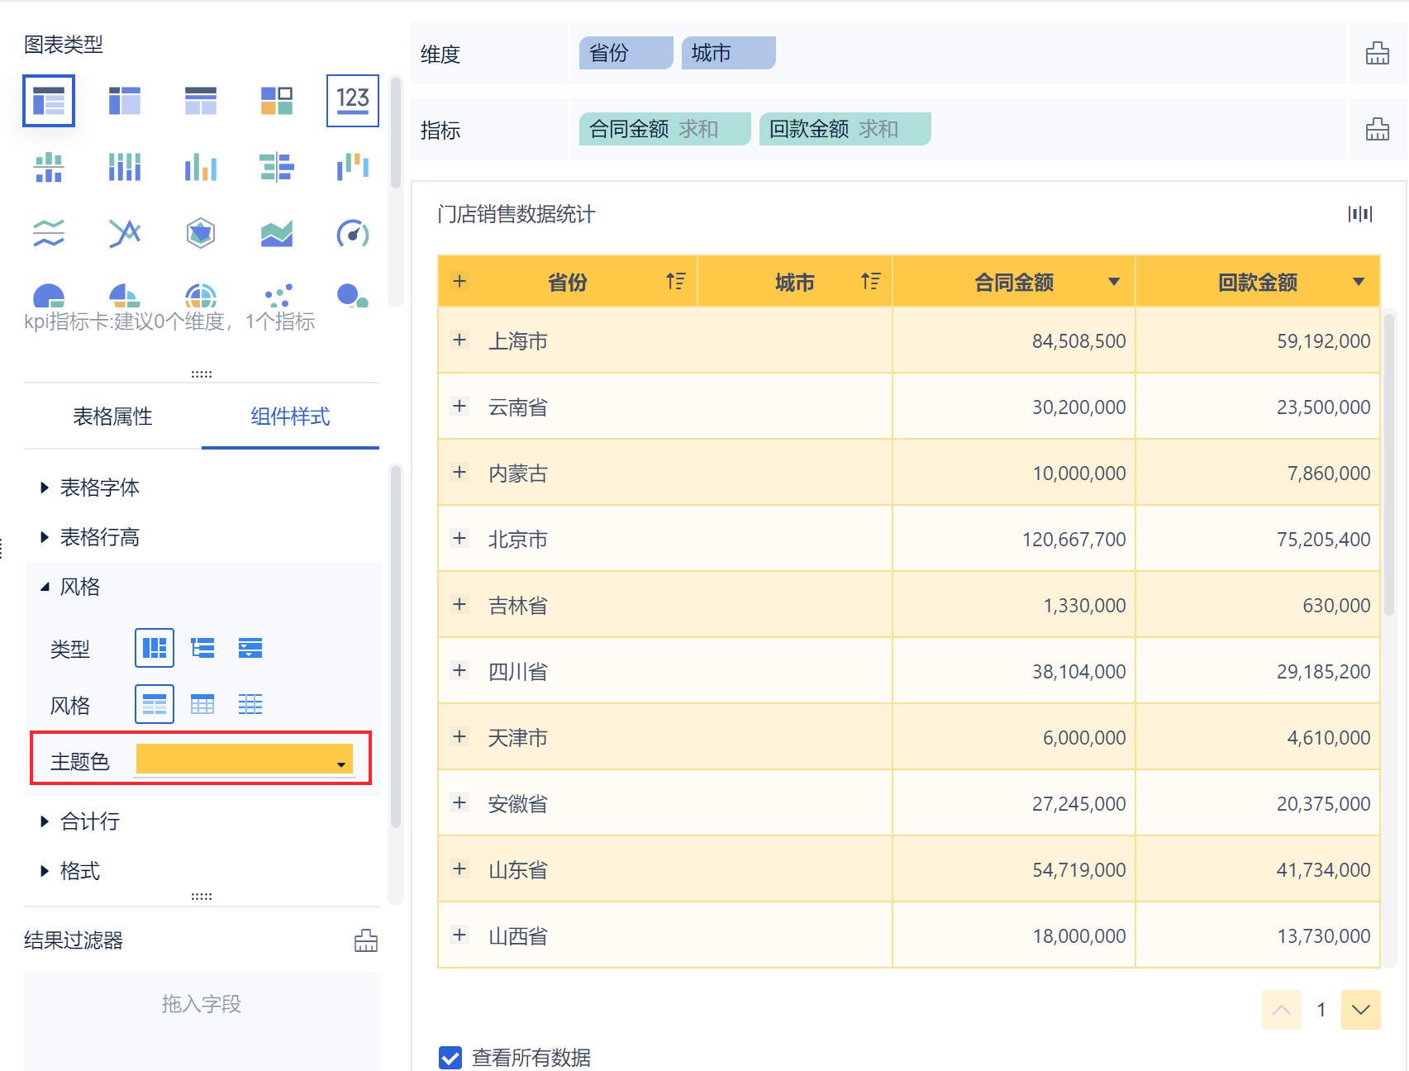
Task: Apply full bordered grid table style
Action: 202,704
